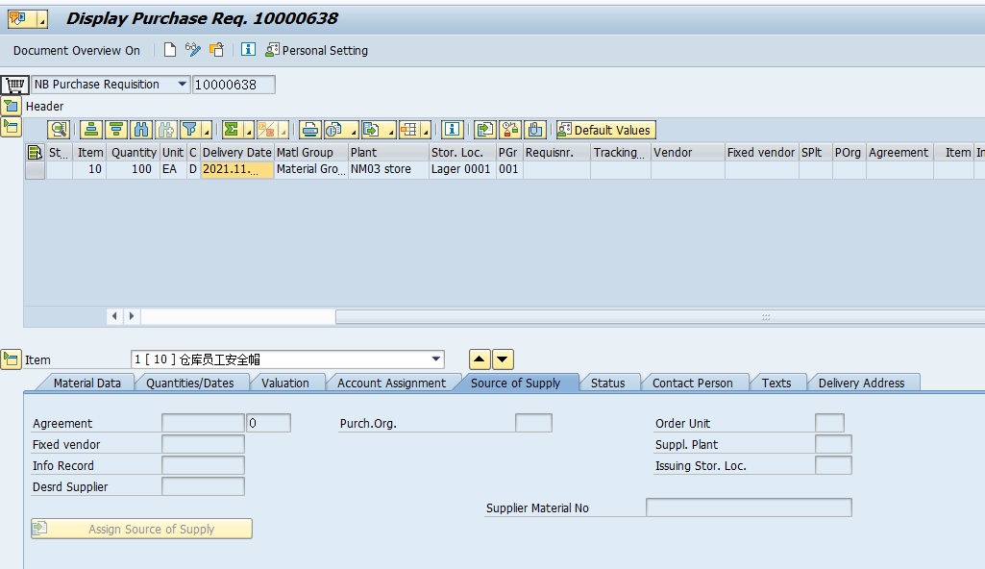Viewport: 985px width, 569px height.
Task: Open Personal Setting
Action: (x=316, y=50)
